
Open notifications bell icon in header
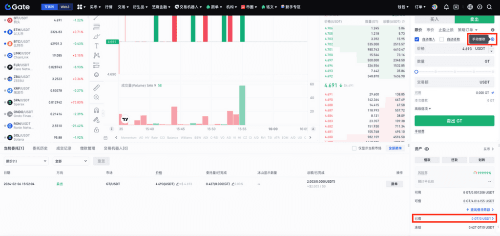click(x=446, y=7)
